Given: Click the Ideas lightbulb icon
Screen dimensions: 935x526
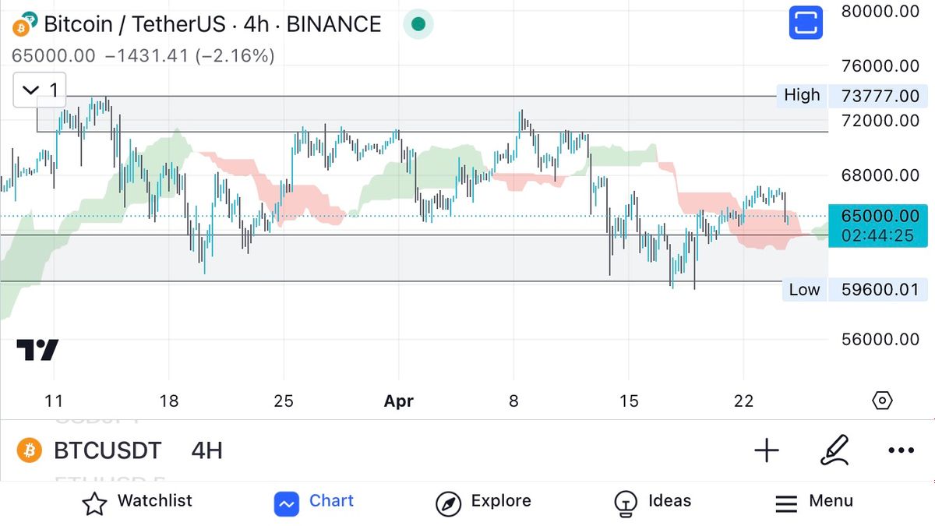Looking at the screenshot, I should [x=626, y=503].
